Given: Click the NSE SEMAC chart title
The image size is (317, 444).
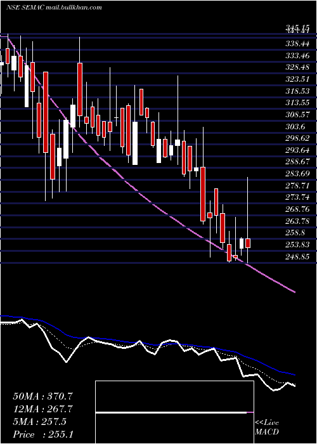Looking at the screenshot, I should [x=54, y=8].
